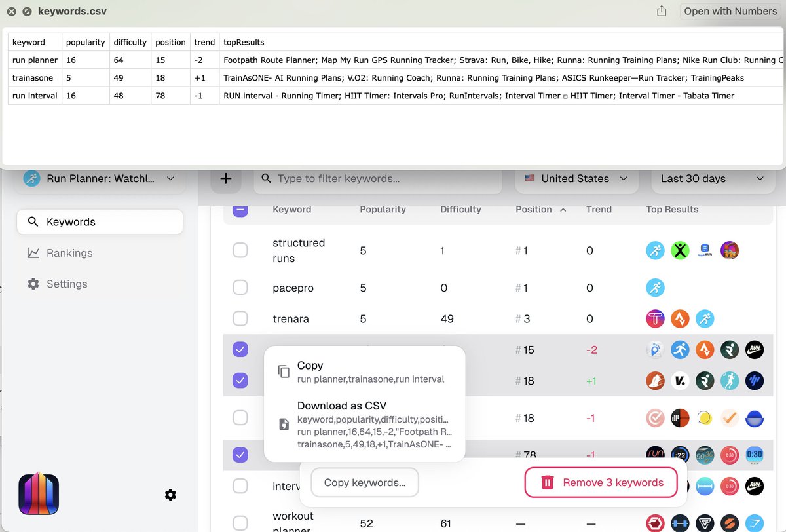Click the magnifier icon beside Keywords in sidebar
Image resolution: width=786 pixels, height=532 pixels.
point(31,222)
